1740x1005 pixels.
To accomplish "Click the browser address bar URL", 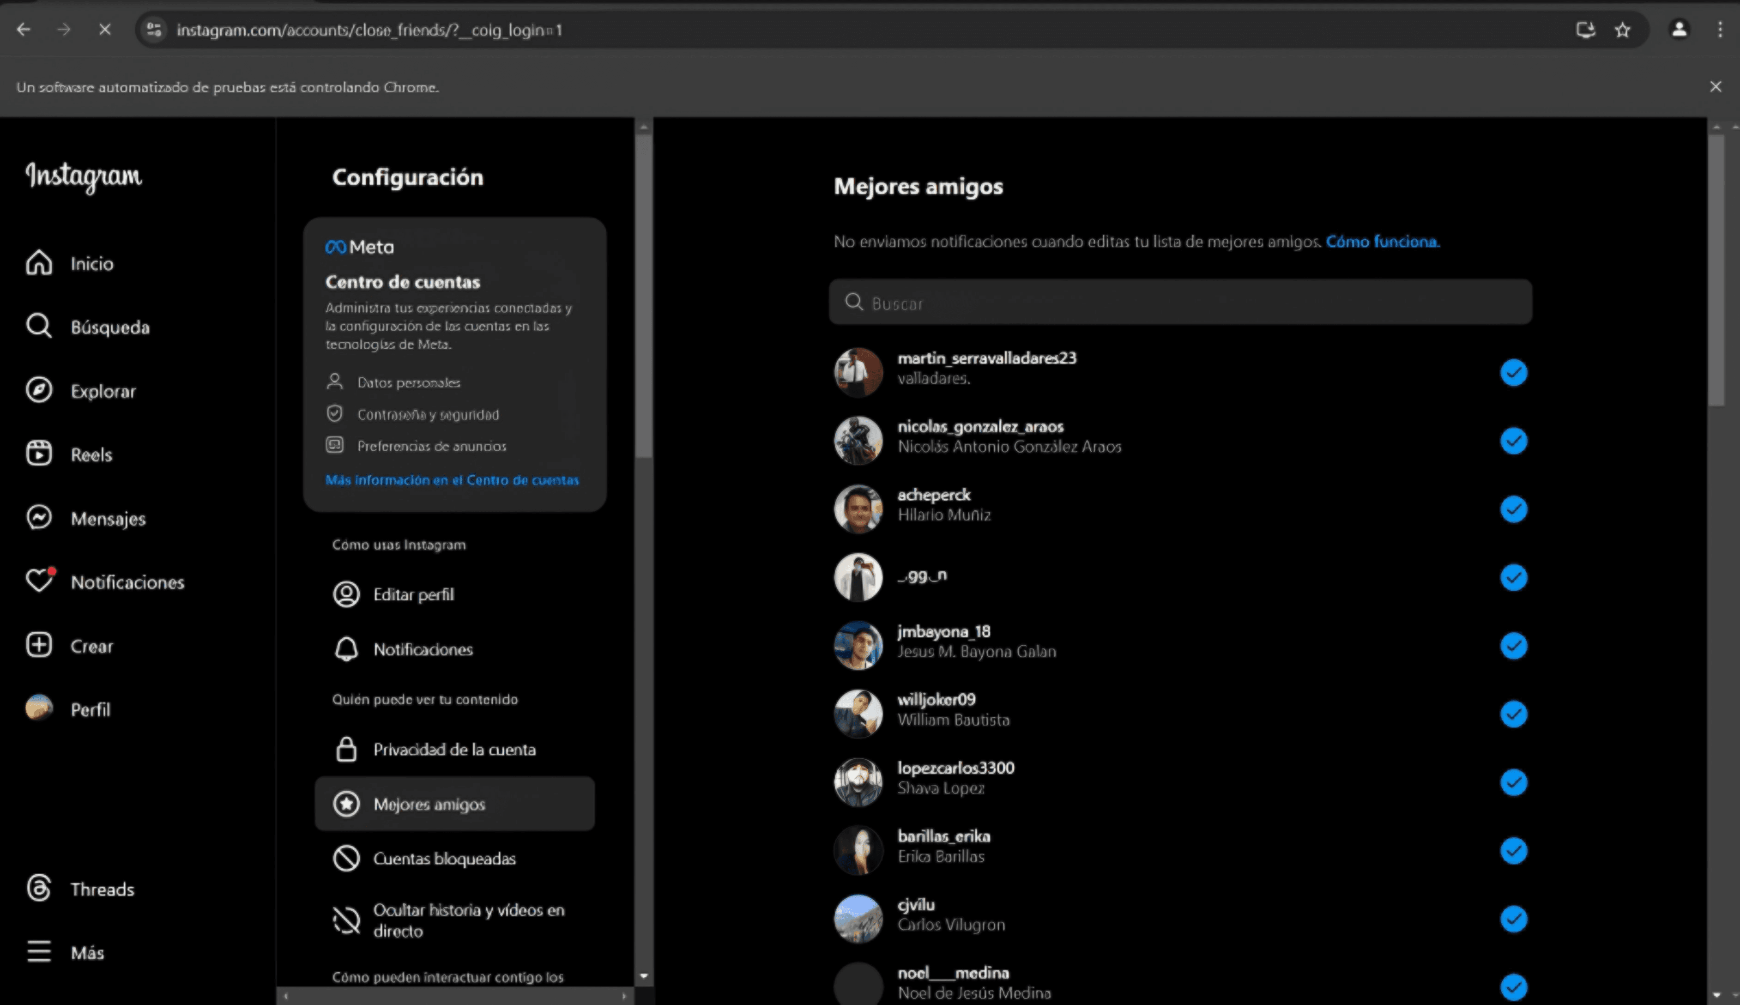I will pyautogui.click(x=369, y=30).
